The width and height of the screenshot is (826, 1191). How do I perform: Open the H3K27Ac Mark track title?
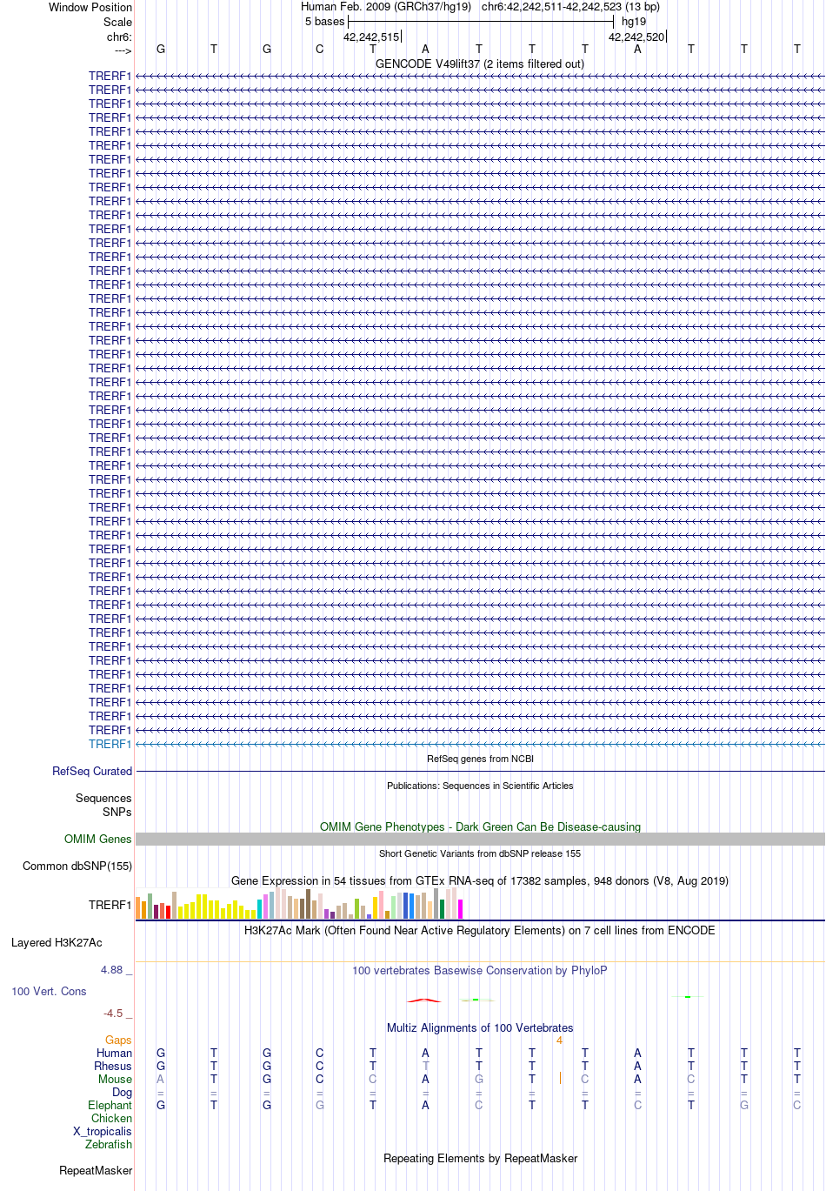[x=480, y=930]
